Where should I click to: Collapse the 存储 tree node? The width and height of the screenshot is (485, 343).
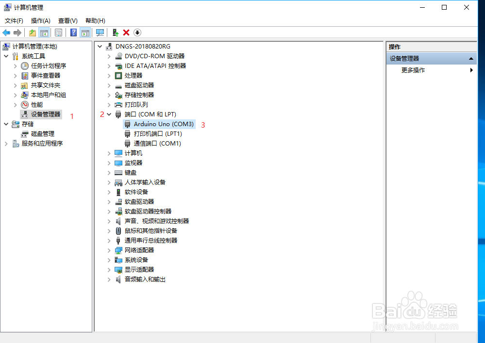click(x=6, y=124)
